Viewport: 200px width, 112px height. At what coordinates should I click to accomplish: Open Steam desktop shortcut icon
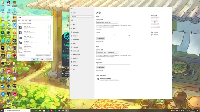coord(3,87)
